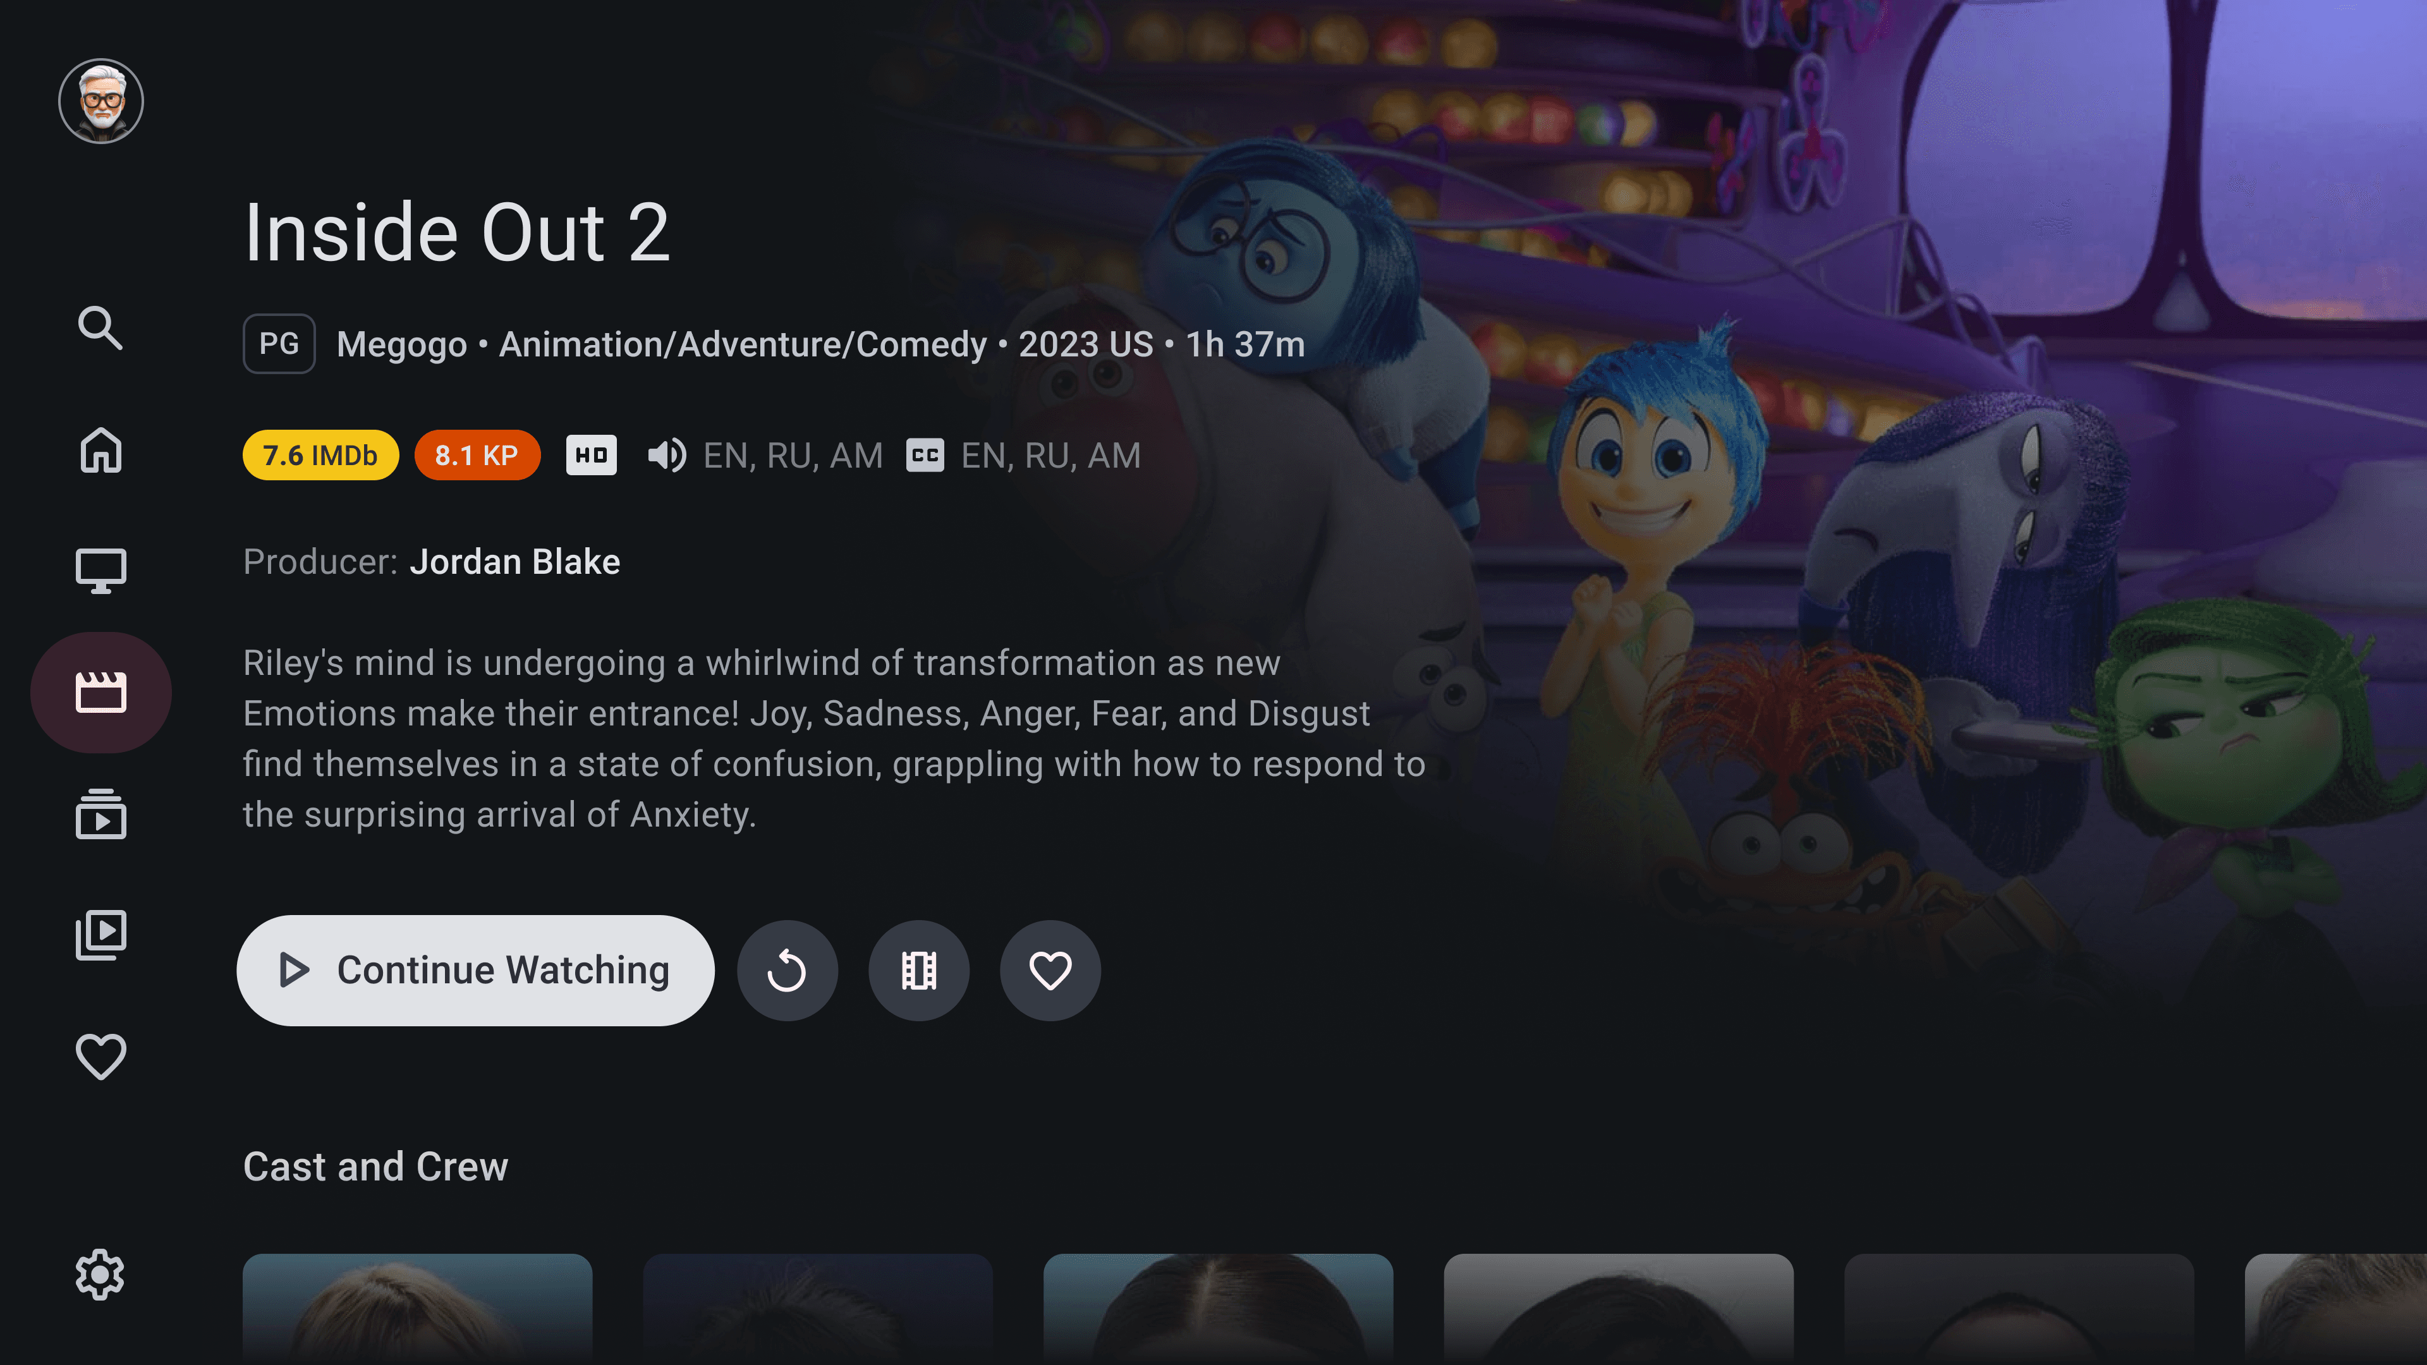
Task: Watch trailer via filmstrip button
Action: click(x=918, y=970)
